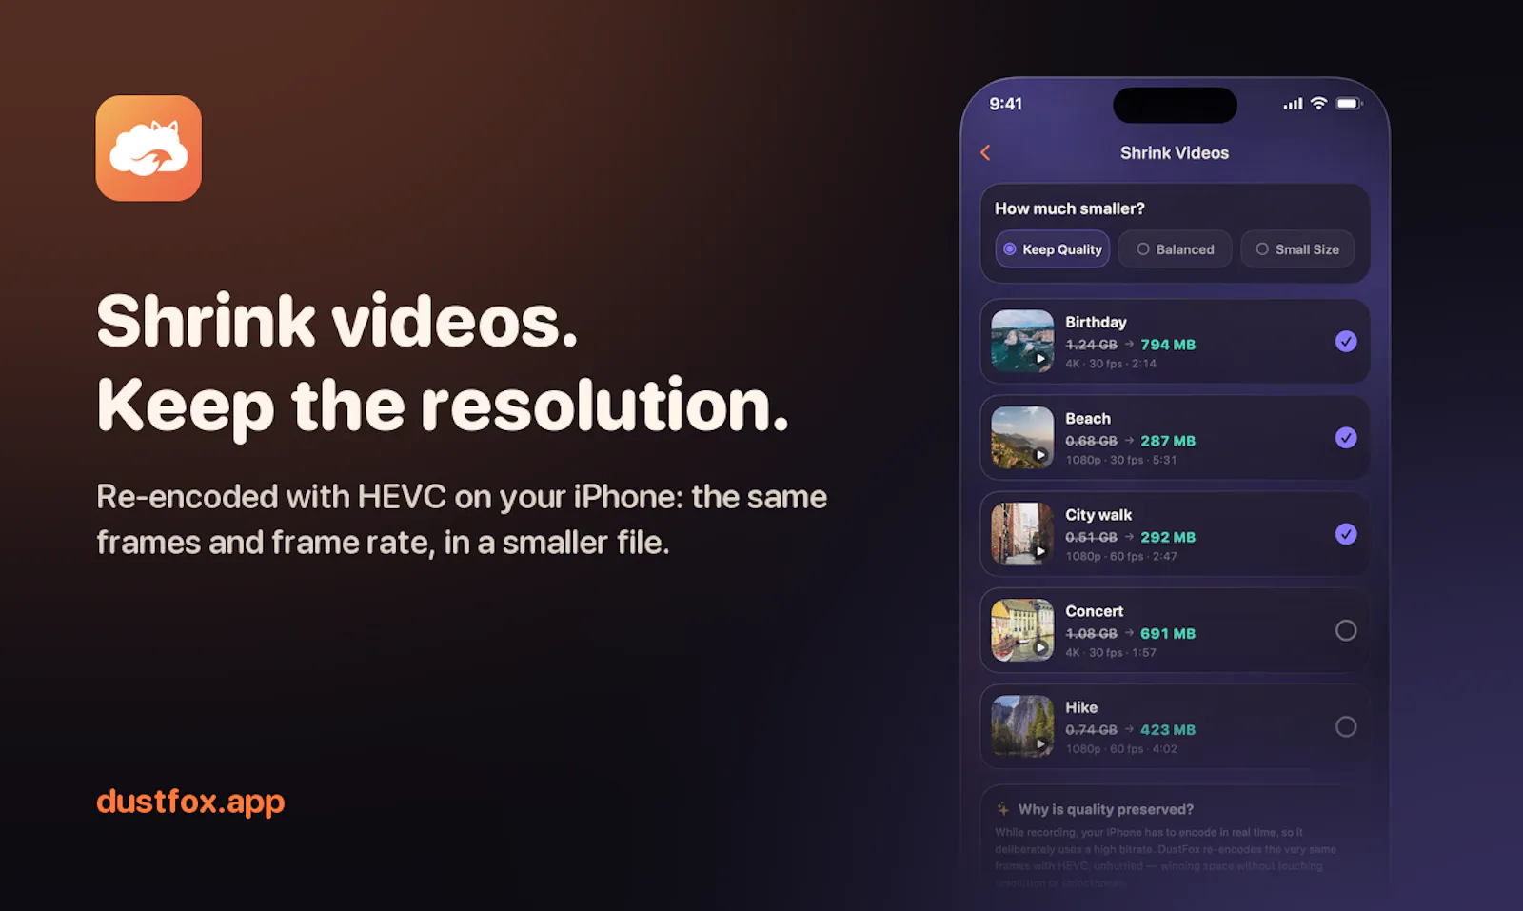1523x911 pixels.
Task: Select the Keep Quality option
Action: pyautogui.click(x=1053, y=249)
